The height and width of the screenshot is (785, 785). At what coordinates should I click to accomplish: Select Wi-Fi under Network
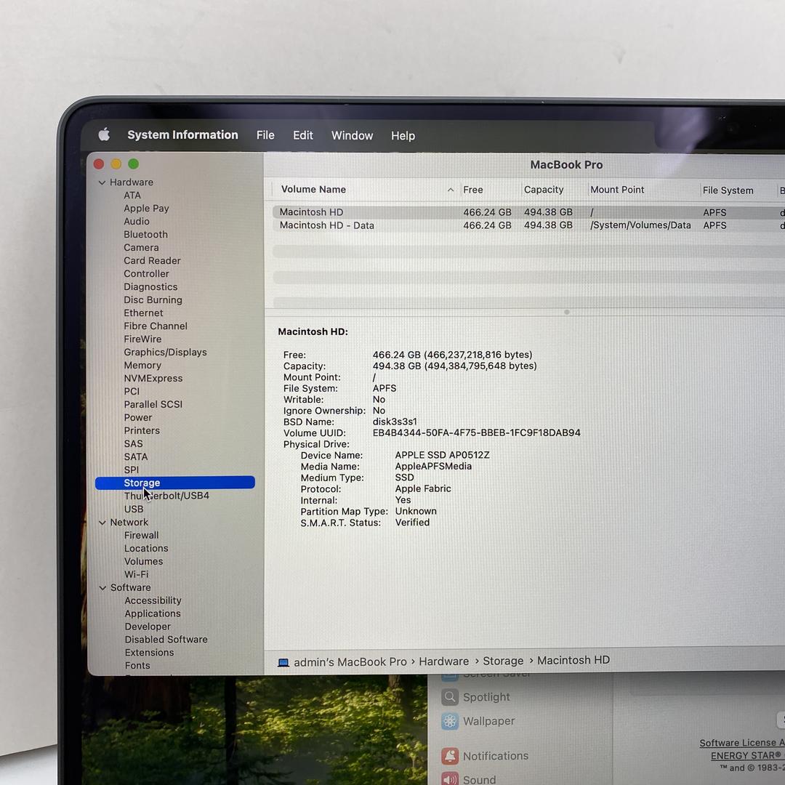137,574
